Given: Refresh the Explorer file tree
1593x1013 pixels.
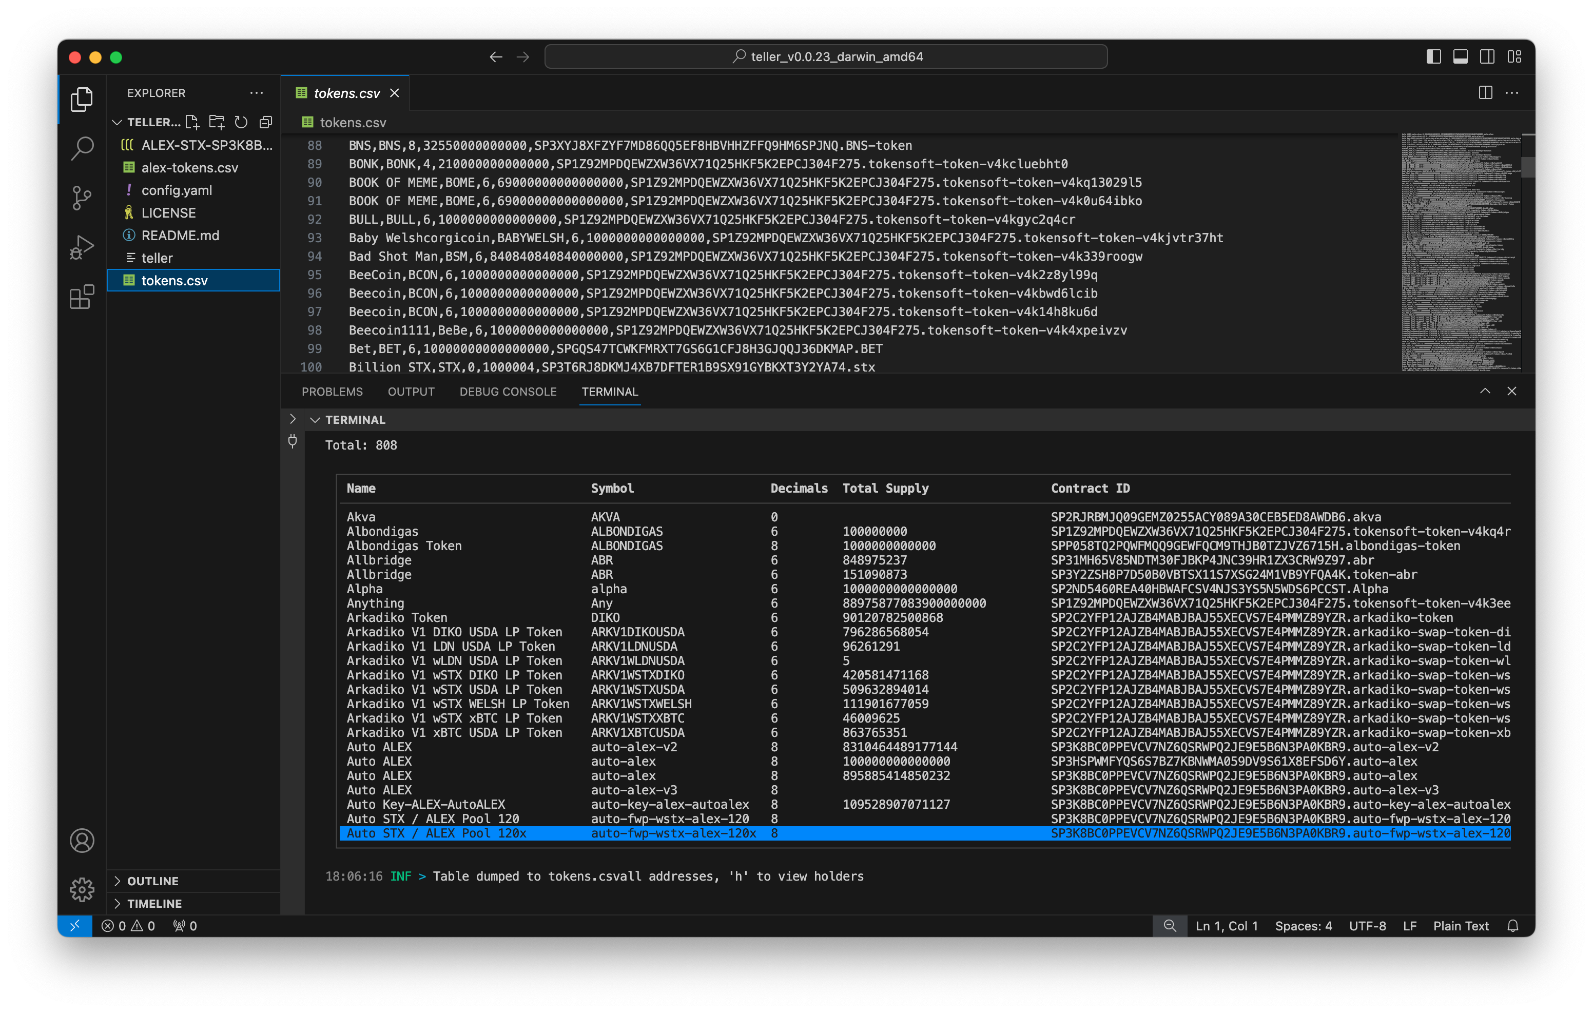Looking at the screenshot, I should [x=241, y=122].
